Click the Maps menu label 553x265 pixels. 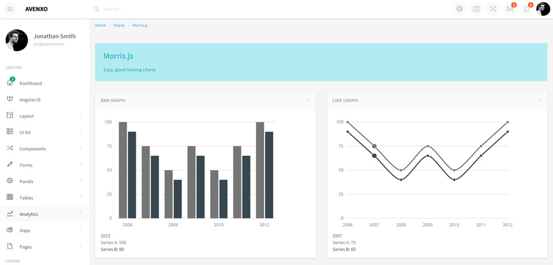[x=25, y=231]
